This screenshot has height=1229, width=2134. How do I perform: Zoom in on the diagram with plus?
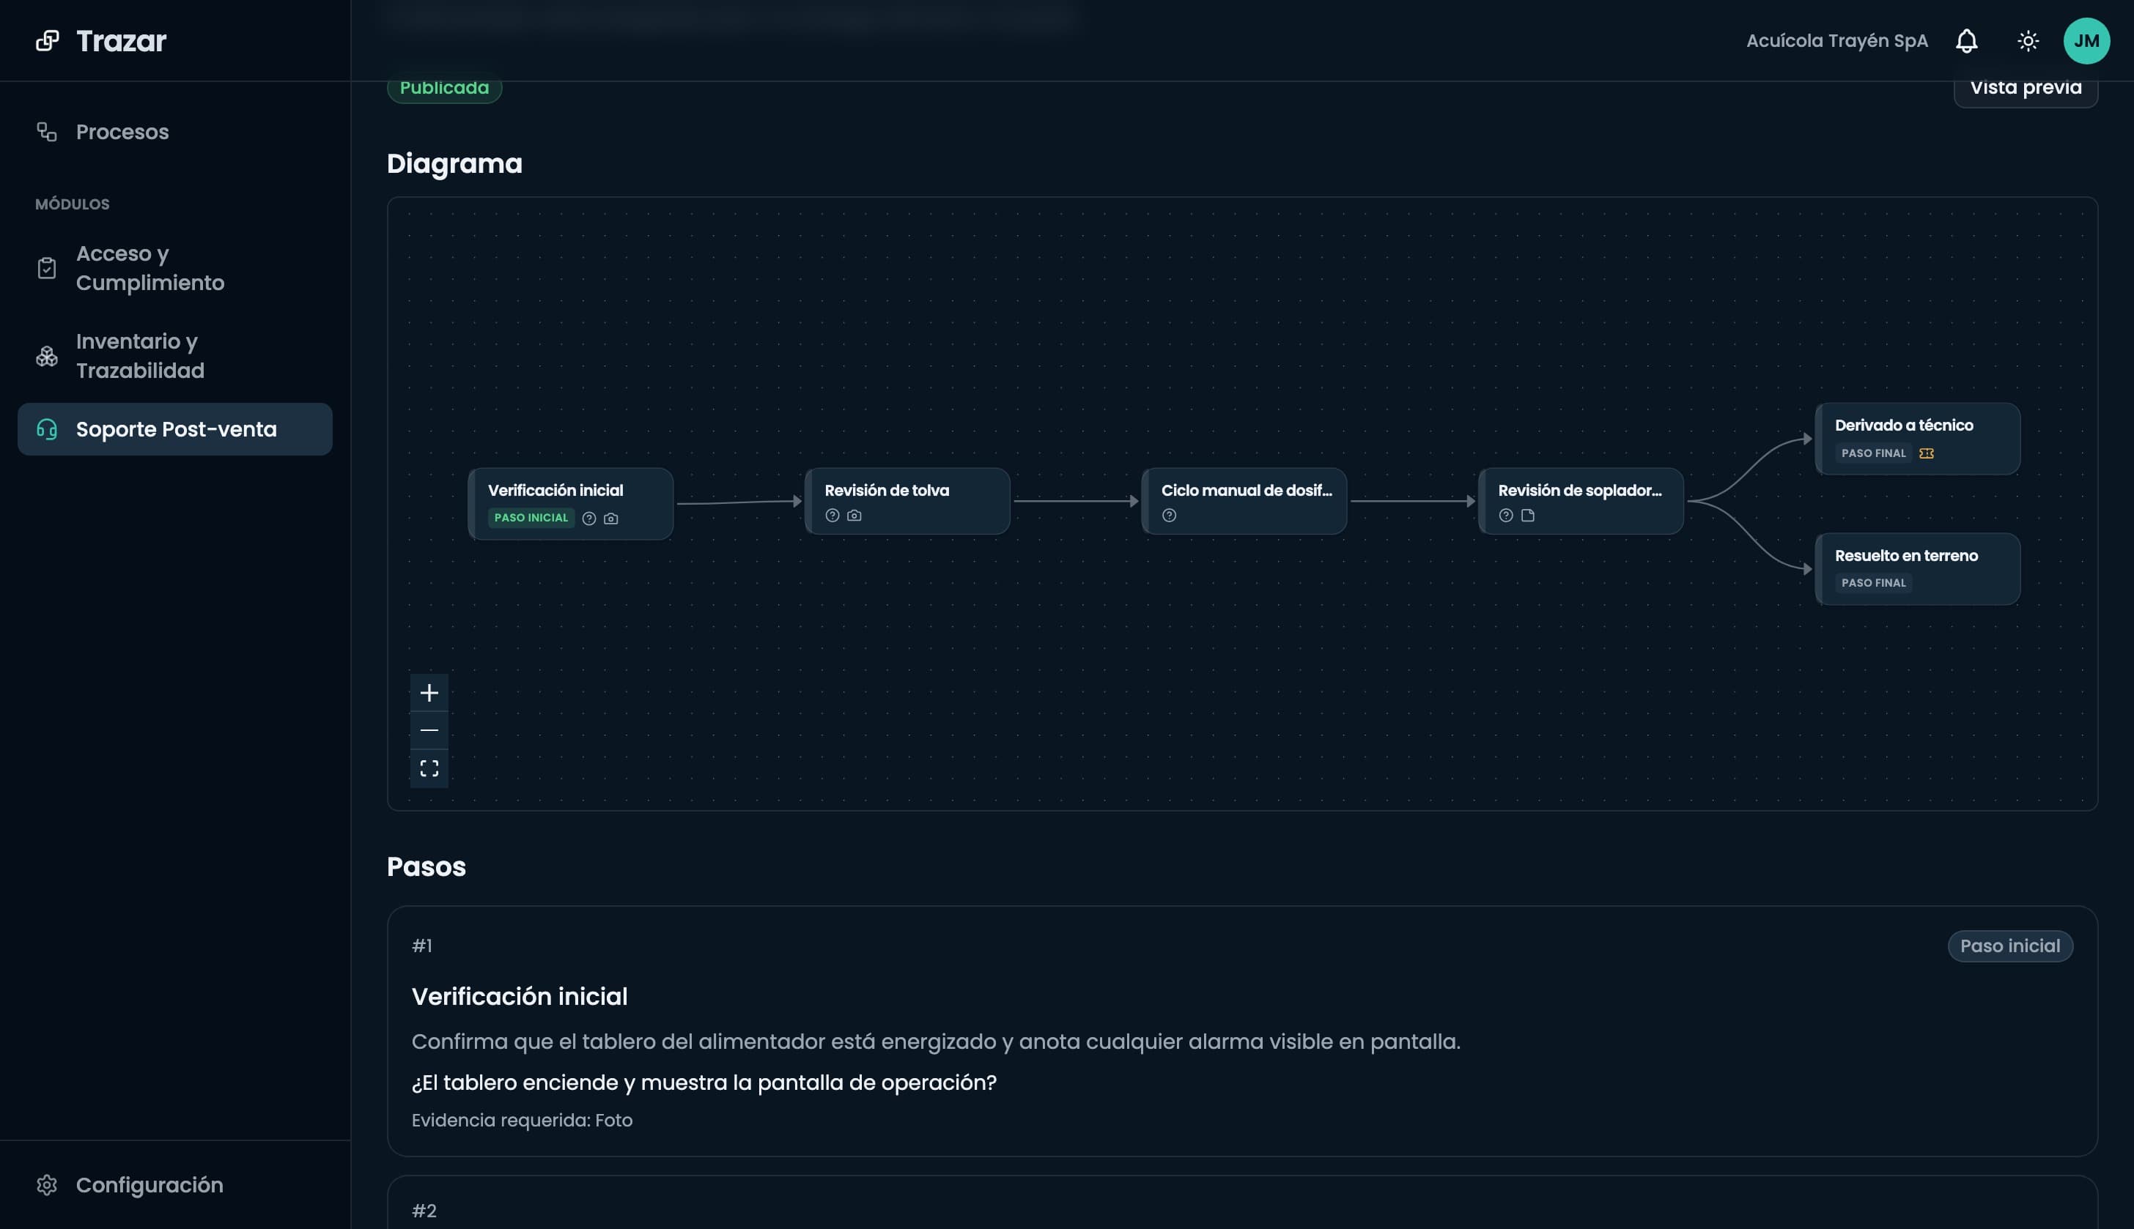[429, 693]
